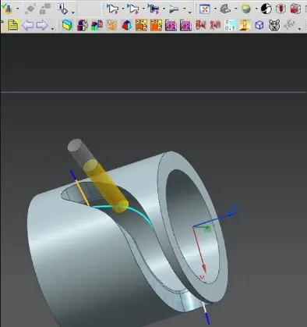Click the greyed Text tool icon
Screen dimensions: 307x327
click(x=289, y=25)
